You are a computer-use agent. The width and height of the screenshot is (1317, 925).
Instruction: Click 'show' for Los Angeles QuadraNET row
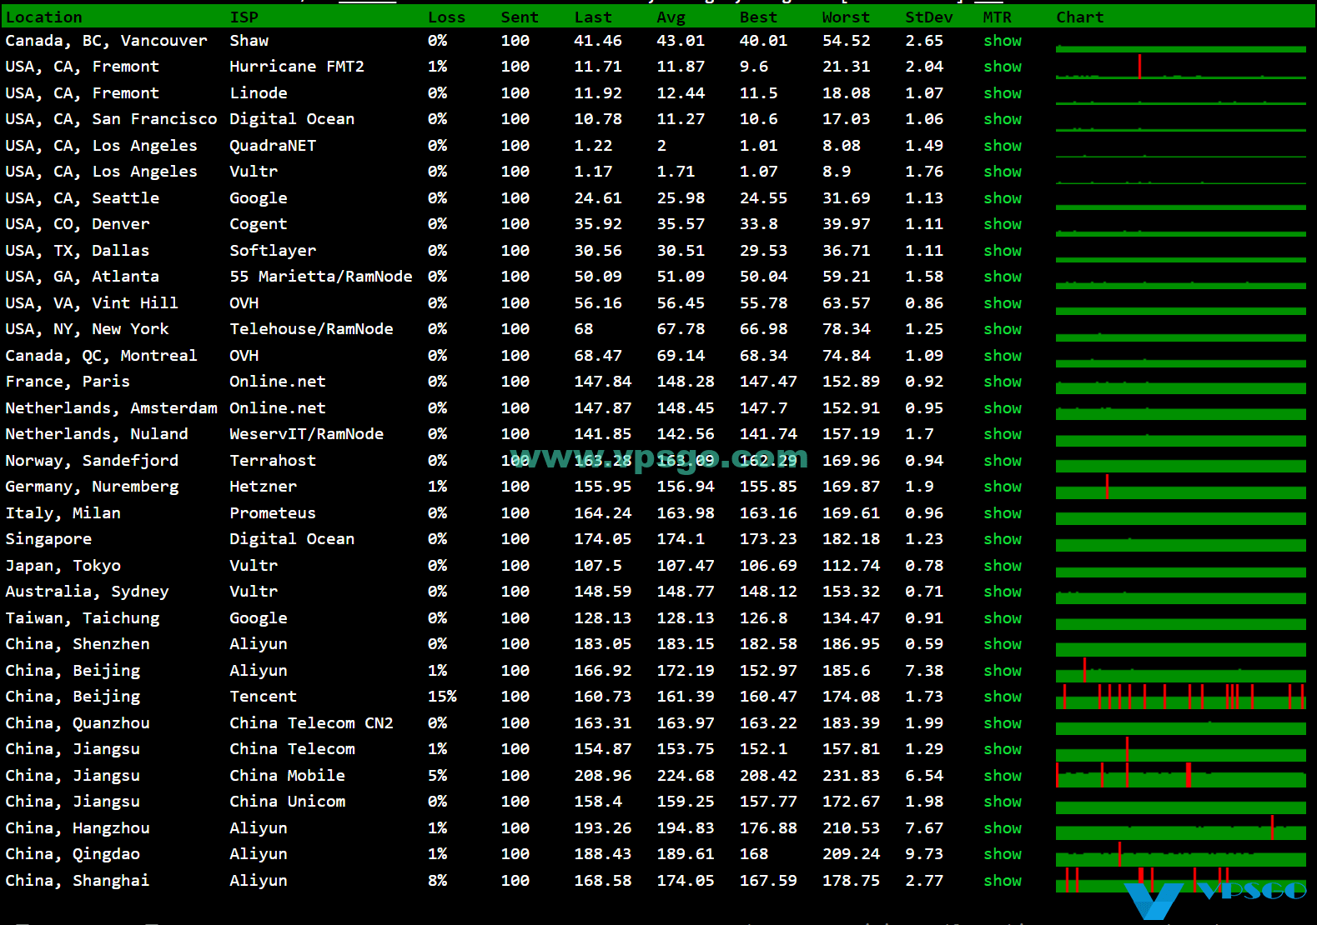[x=1002, y=146]
